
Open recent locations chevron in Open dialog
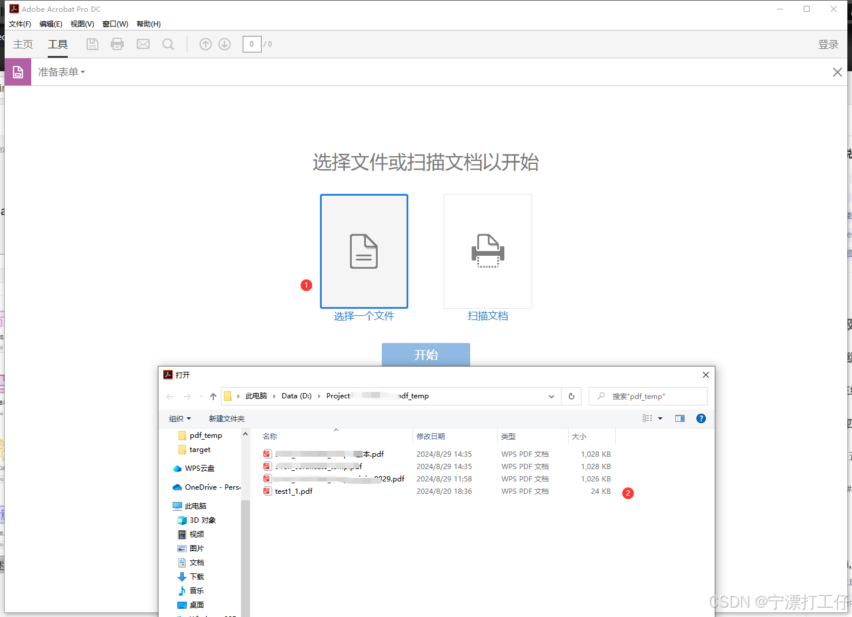click(201, 397)
